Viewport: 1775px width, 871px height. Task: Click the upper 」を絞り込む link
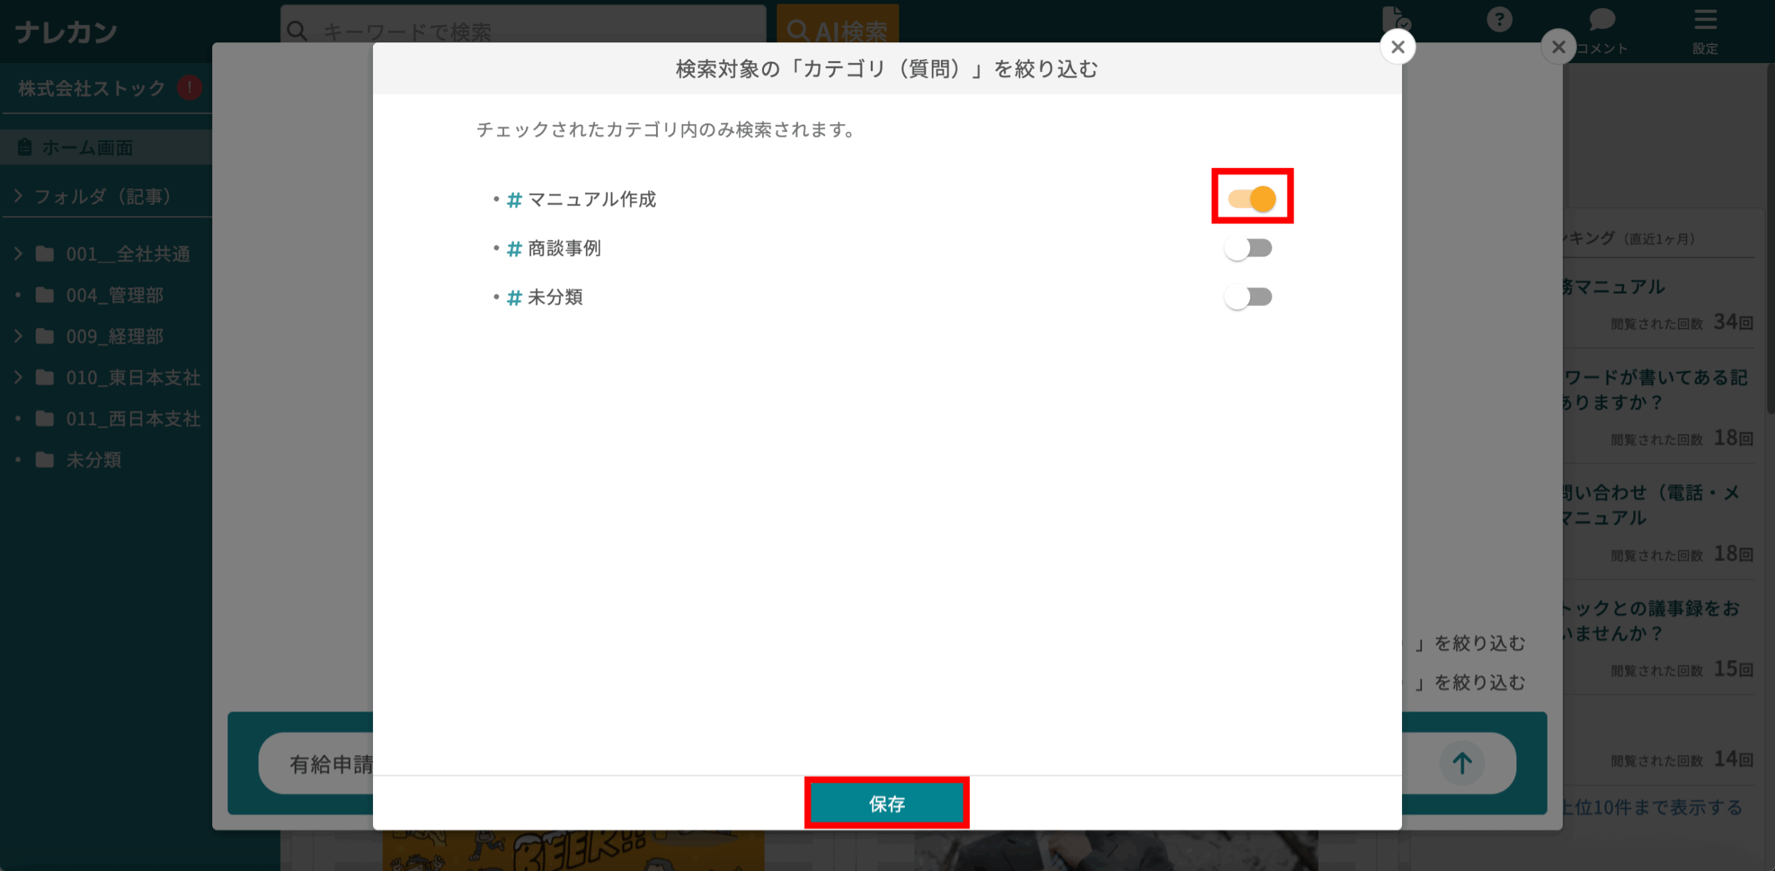point(1470,643)
